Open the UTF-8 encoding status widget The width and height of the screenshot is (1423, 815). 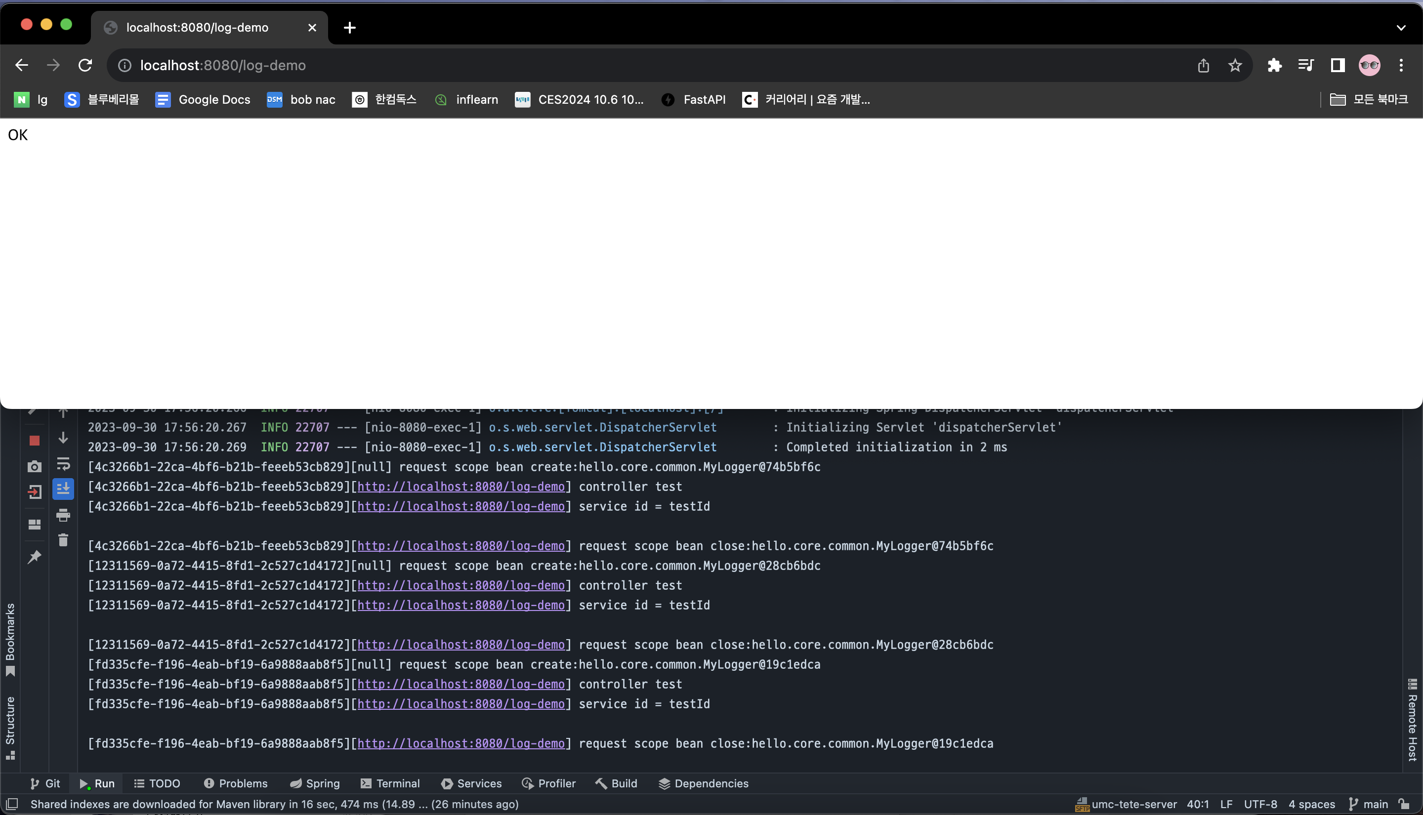click(x=1260, y=804)
